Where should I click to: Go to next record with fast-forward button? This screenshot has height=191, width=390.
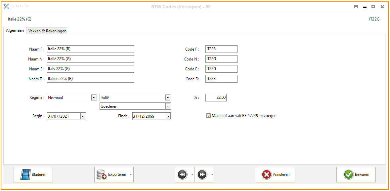click(202, 174)
